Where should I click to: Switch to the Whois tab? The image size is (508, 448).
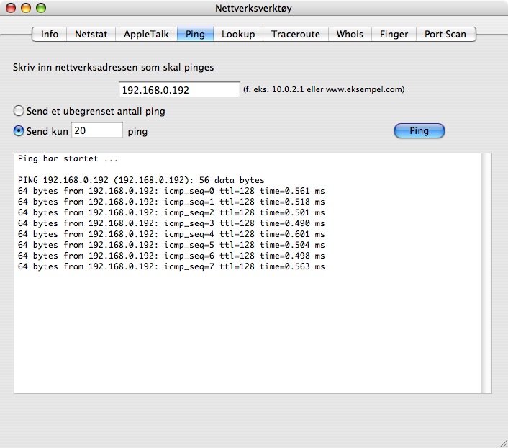(x=350, y=34)
